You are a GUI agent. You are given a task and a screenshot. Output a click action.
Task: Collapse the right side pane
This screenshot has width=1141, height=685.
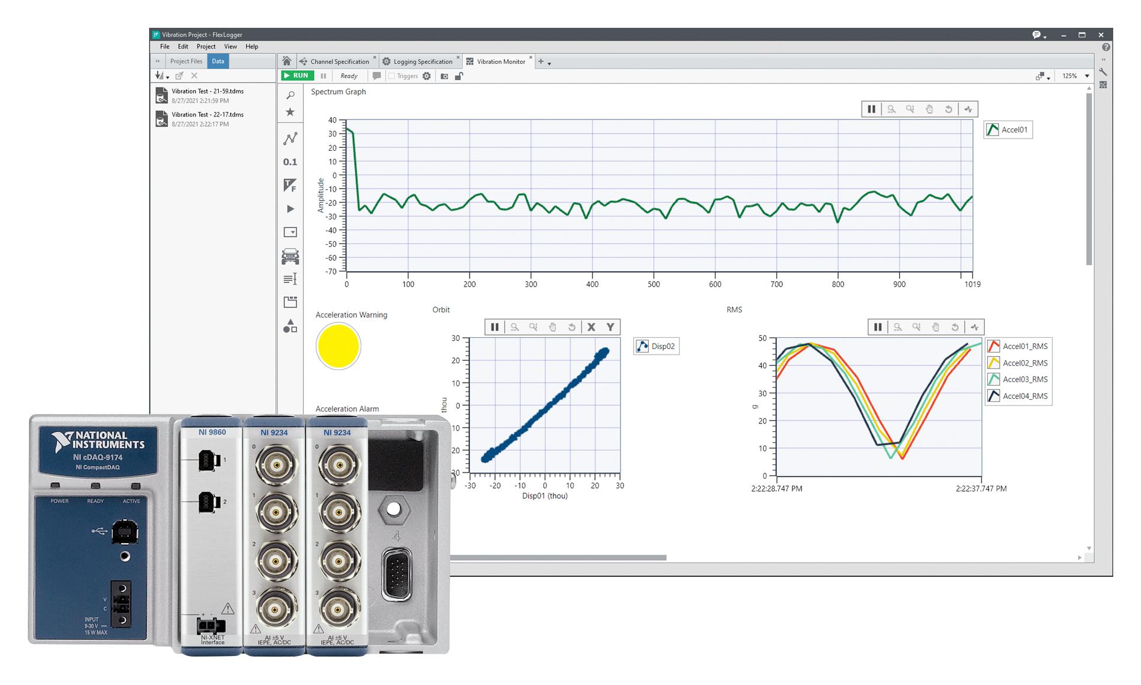click(1103, 60)
